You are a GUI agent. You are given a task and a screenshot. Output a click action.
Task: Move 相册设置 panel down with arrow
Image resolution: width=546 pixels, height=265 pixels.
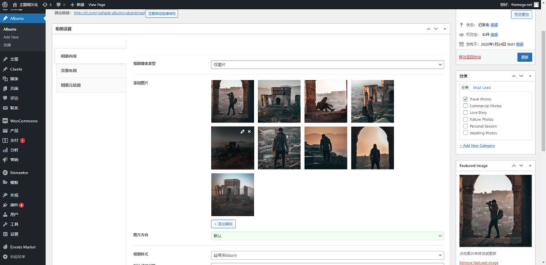click(x=435, y=29)
